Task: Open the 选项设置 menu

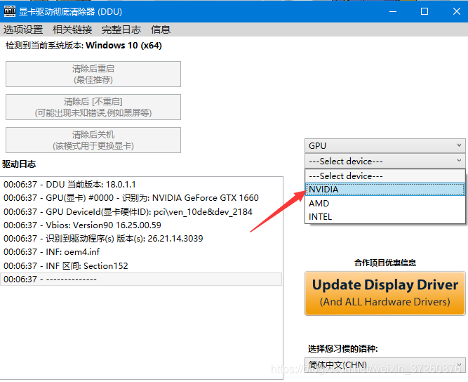Action: point(23,29)
